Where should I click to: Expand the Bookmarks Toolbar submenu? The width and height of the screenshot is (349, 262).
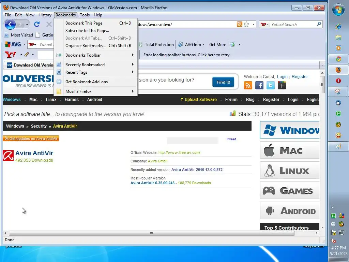(x=96, y=55)
